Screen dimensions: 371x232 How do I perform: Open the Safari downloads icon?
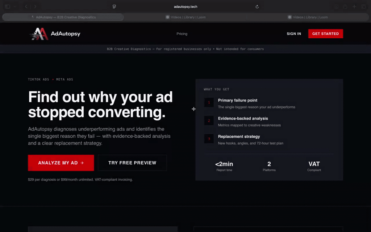336,7
